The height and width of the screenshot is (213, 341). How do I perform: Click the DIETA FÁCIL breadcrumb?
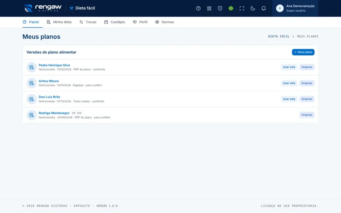[x=279, y=37]
